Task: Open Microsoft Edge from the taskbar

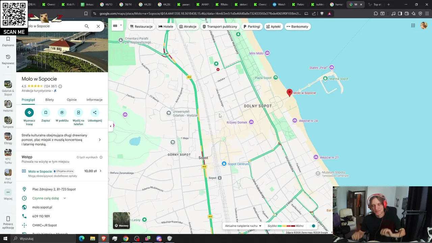Action: click(82, 239)
